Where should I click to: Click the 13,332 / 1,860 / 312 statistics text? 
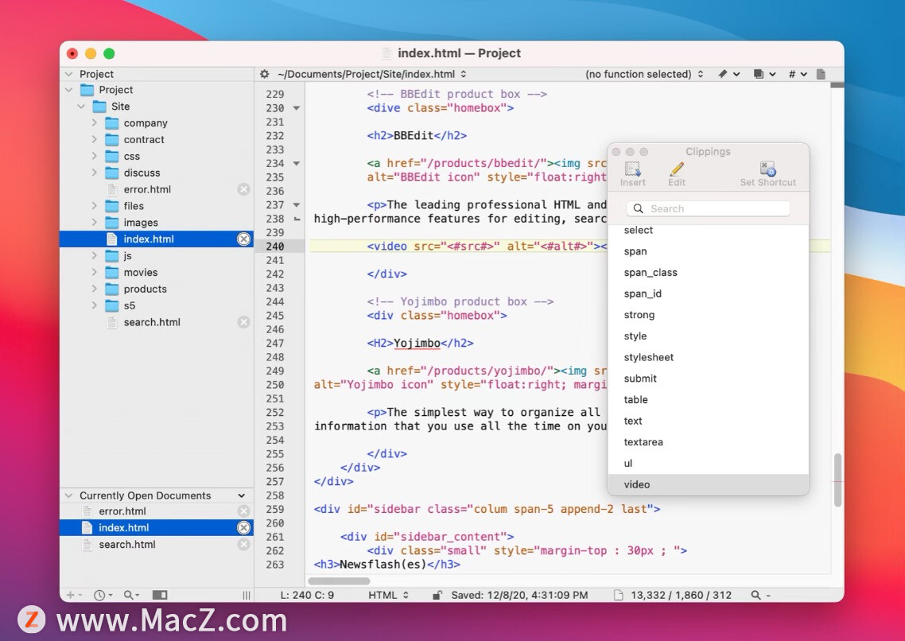click(x=681, y=595)
